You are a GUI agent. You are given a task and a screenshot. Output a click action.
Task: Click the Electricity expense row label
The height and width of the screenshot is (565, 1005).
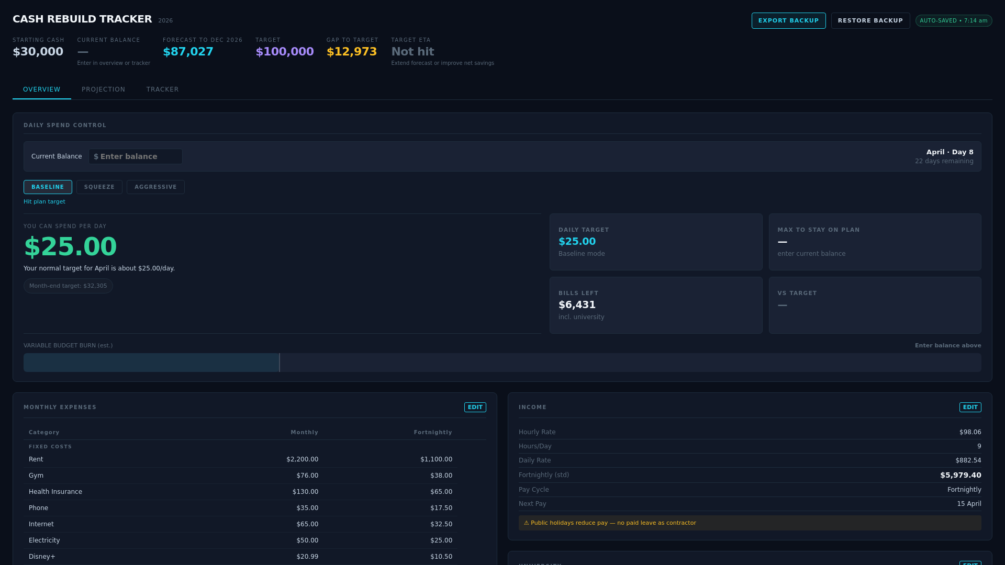pyautogui.click(x=44, y=540)
